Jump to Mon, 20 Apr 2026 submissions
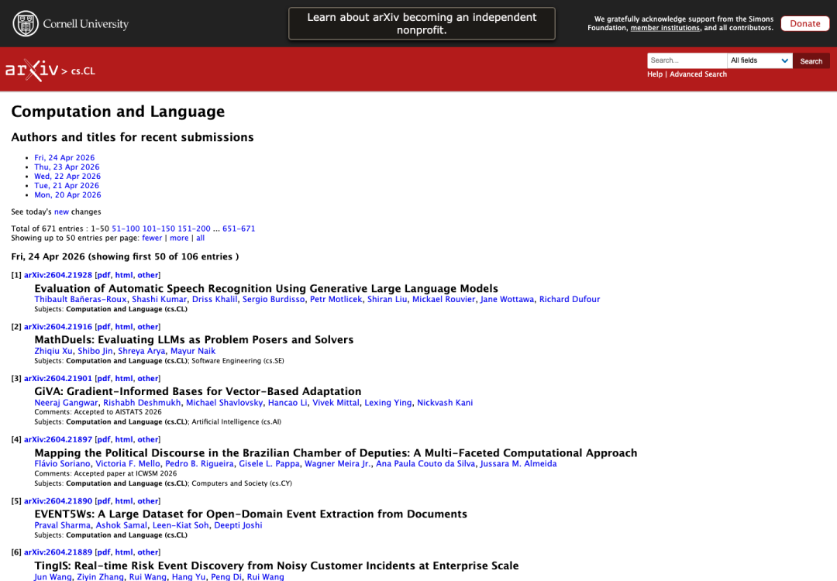This screenshot has height=581, width=837. click(67, 194)
